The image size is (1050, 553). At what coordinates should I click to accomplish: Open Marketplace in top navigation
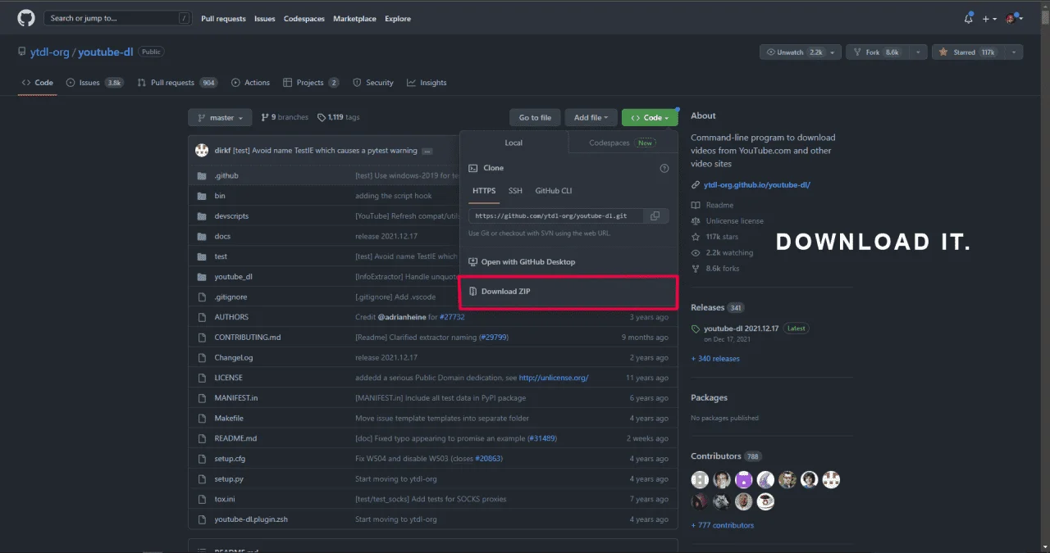point(354,19)
